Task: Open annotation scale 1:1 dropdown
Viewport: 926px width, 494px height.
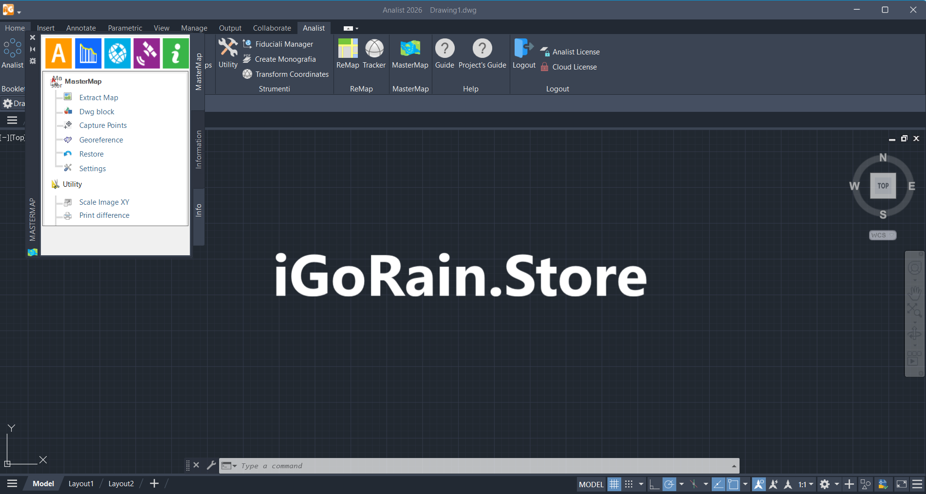Action: point(806,484)
